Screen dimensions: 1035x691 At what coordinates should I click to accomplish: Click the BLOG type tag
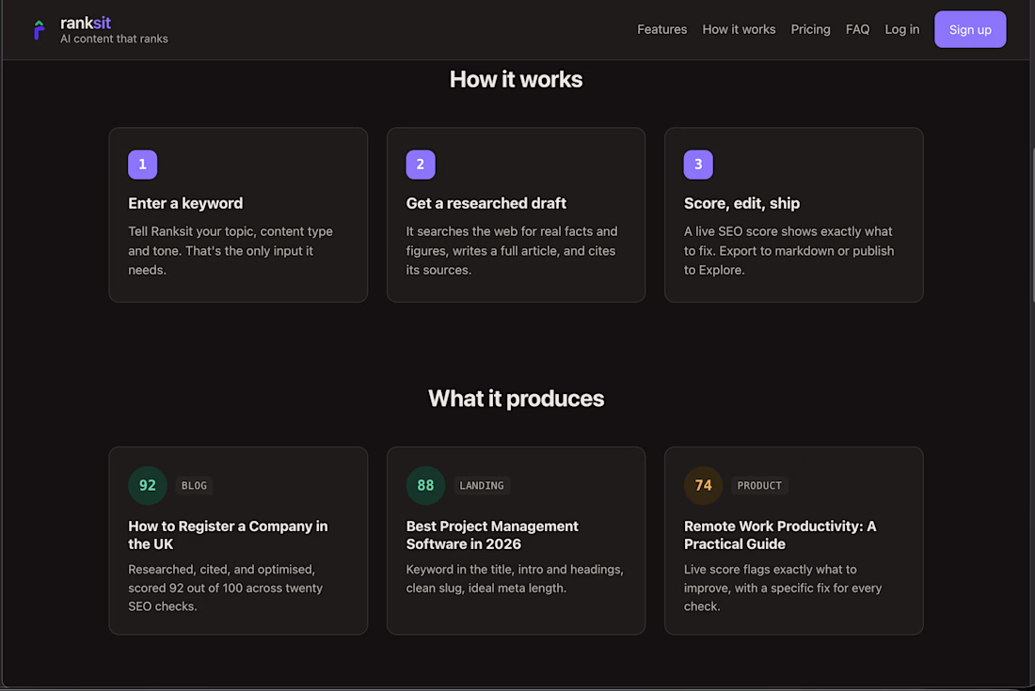coord(194,485)
